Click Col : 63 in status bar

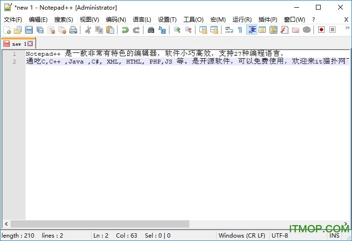(x=126, y=236)
